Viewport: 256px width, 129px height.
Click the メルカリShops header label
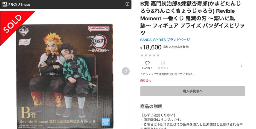pos(18,4)
